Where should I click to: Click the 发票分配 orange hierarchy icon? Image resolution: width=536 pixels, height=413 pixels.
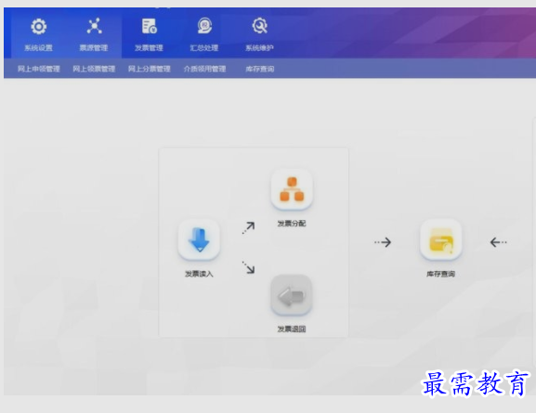pyautogui.click(x=292, y=189)
